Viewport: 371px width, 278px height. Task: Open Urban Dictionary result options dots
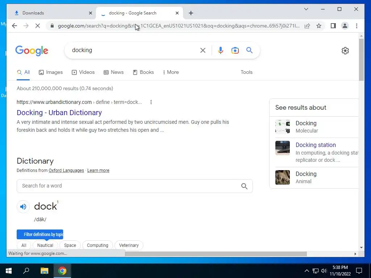point(151,102)
